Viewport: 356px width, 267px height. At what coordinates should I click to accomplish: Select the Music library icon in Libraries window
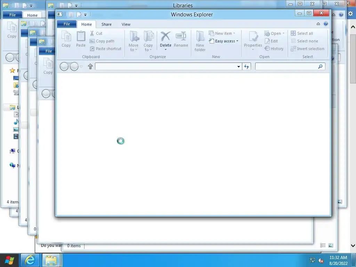tap(16, 122)
